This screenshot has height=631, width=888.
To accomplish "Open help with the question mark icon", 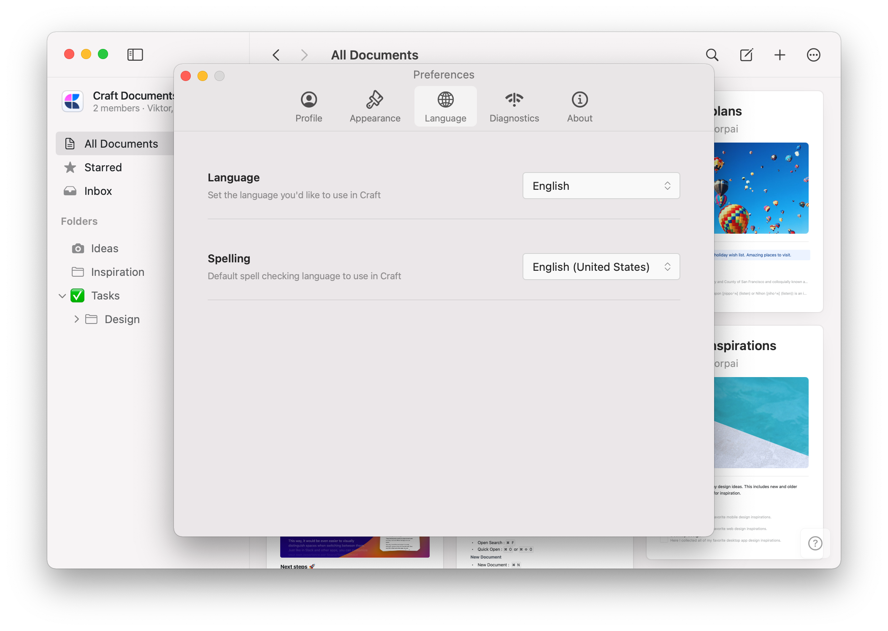I will pos(815,543).
